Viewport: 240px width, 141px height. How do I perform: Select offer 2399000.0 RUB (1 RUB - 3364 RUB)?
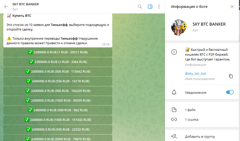pyautogui.click(x=58, y=62)
